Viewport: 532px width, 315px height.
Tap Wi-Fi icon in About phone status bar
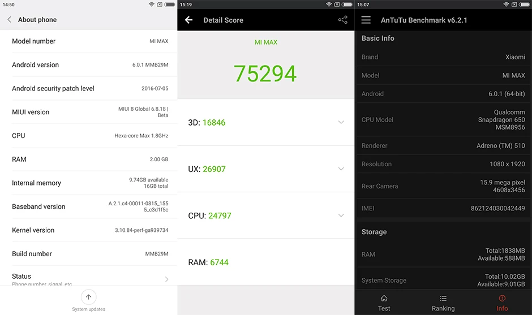click(152, 5)
